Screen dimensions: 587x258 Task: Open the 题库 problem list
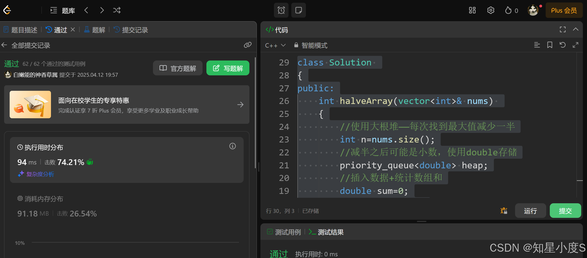pos(63,10)
